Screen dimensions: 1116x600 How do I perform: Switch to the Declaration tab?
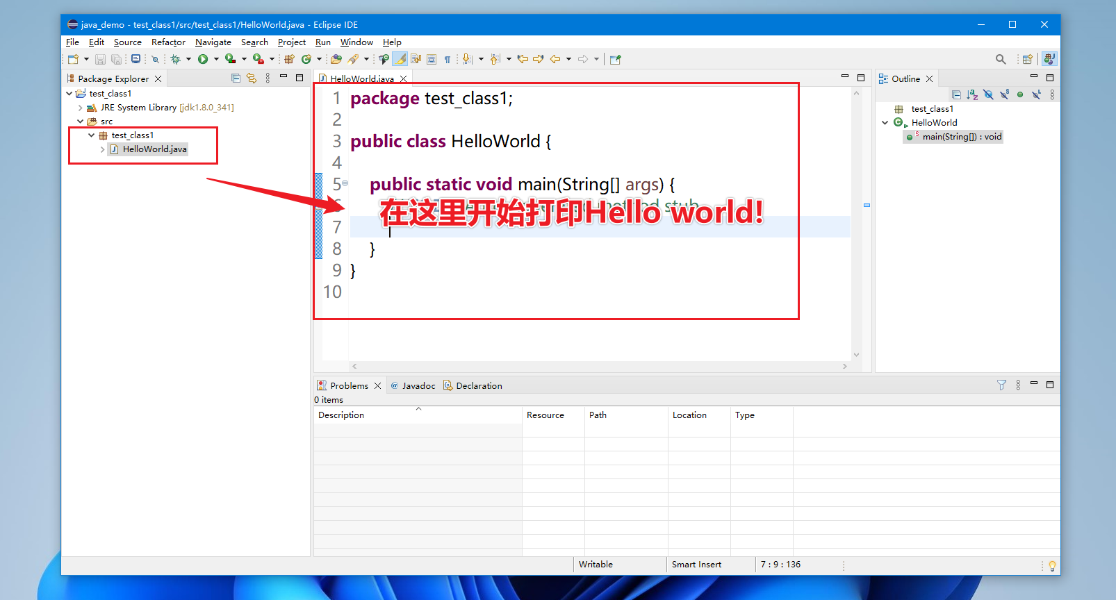tap(473, 385)
